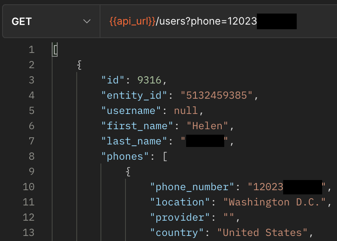
Task: Click the opening brace on line 2
Action: (79, 65)
